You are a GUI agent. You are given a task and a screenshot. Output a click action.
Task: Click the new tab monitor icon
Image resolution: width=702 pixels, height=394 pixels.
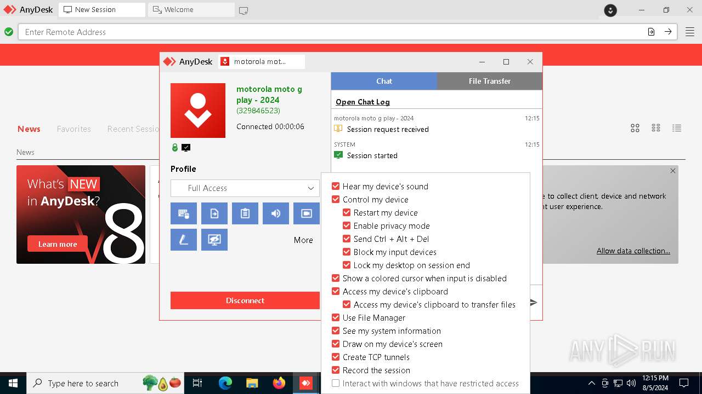[x=244, y=10]
